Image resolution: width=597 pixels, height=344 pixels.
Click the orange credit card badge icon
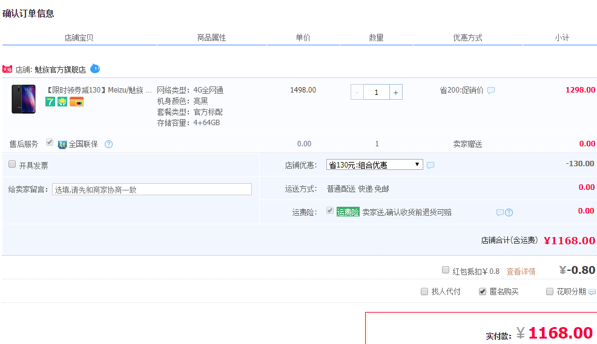click(x=76, y=102)
